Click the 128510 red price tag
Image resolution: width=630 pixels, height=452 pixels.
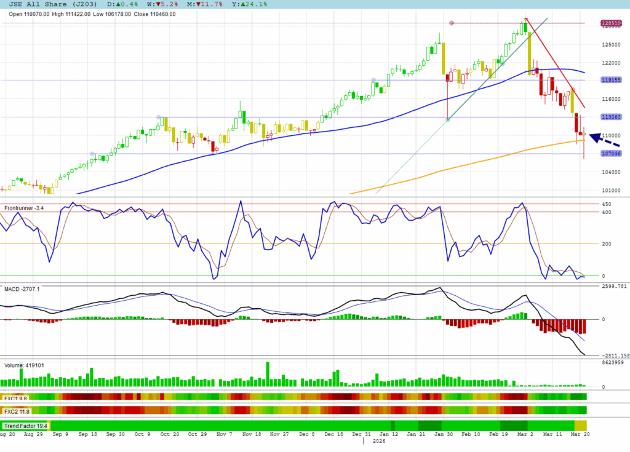click(610, 23)
